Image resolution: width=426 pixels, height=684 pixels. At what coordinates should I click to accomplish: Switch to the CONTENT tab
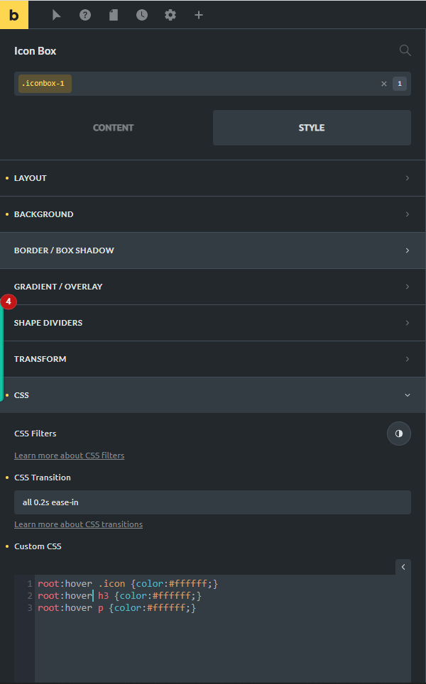click(x=113, y=128)
